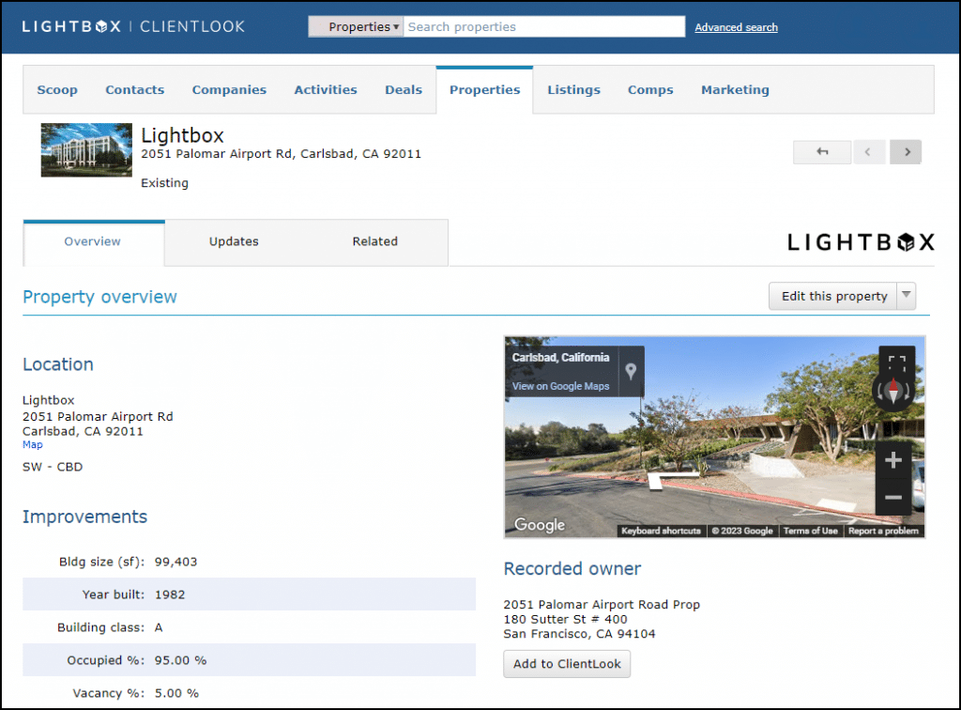Go to previous property with left chevron
Viewport: 961px width, 710px height.
[868, 152]
